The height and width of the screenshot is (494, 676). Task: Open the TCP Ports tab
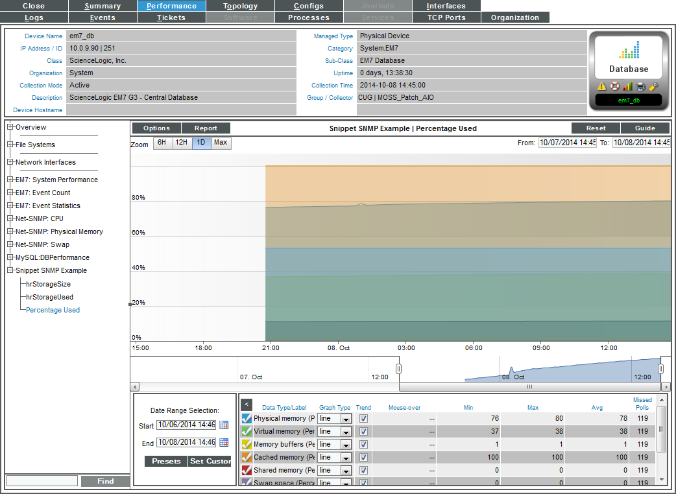pos(446,18)
